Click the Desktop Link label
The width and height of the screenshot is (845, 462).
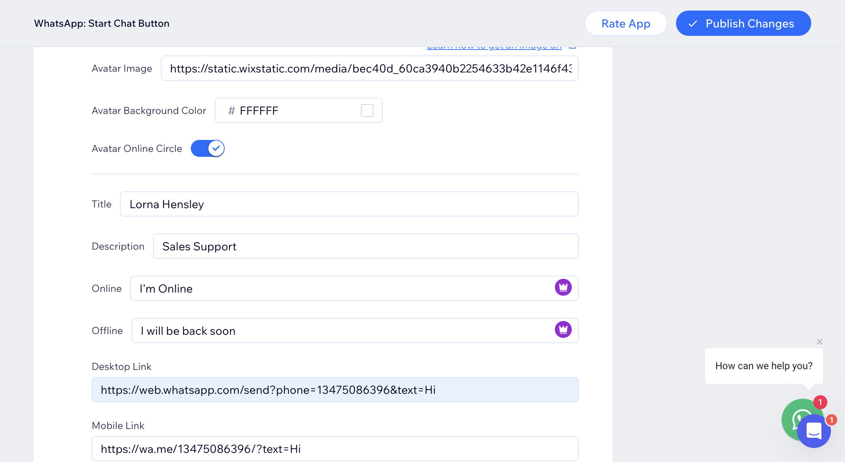(121, 367)
